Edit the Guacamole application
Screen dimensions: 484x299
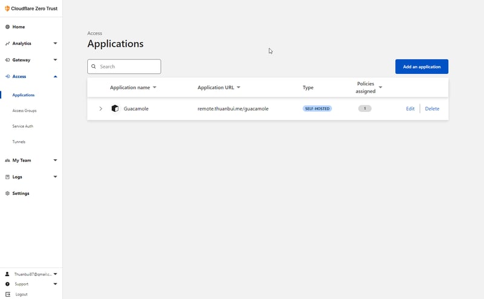pyautogui.click(x=410, y=109)
